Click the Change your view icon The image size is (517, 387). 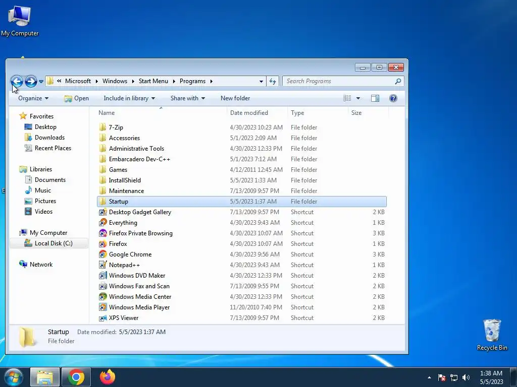tap(347, 98)
